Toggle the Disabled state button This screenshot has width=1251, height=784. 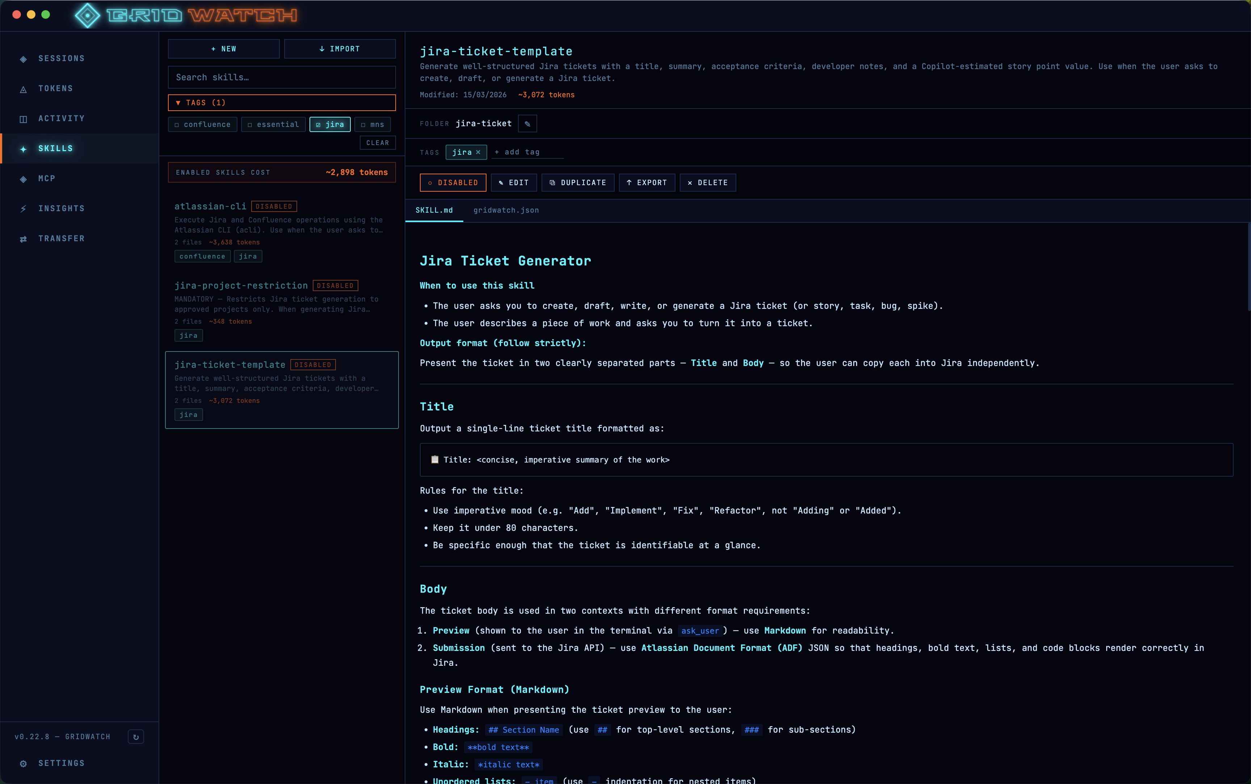click(452, 183)
